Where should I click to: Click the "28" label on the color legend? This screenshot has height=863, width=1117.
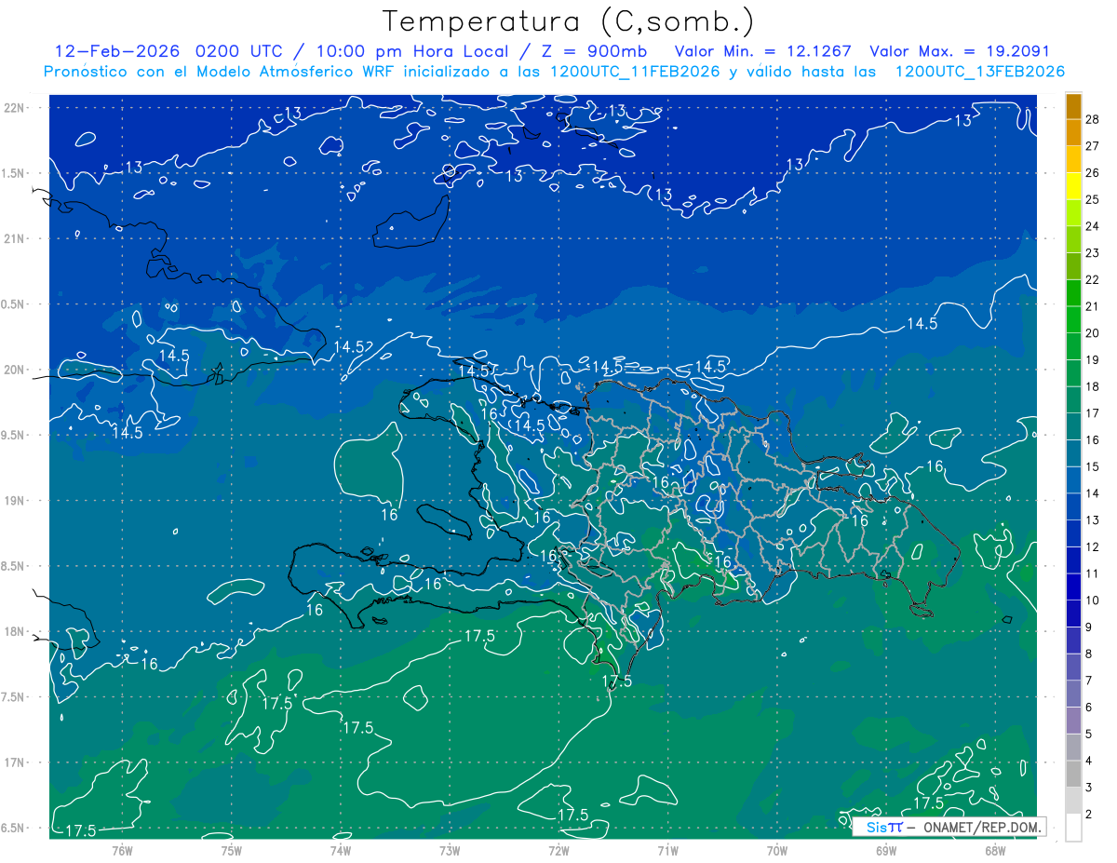tap(1093, 118)
